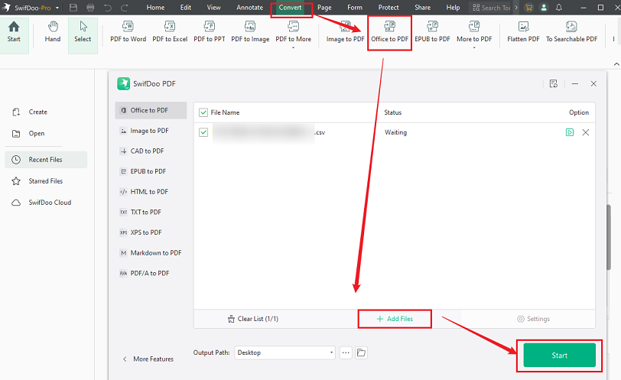This screenshot has width=621, height=380.
Task: Open the Share tab
Action: click(422, 8)
